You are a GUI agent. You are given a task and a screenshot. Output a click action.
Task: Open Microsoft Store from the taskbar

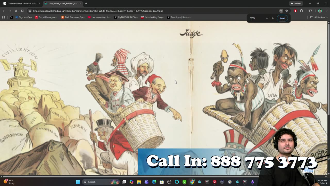pyautogui.click(x=162, y=182)
